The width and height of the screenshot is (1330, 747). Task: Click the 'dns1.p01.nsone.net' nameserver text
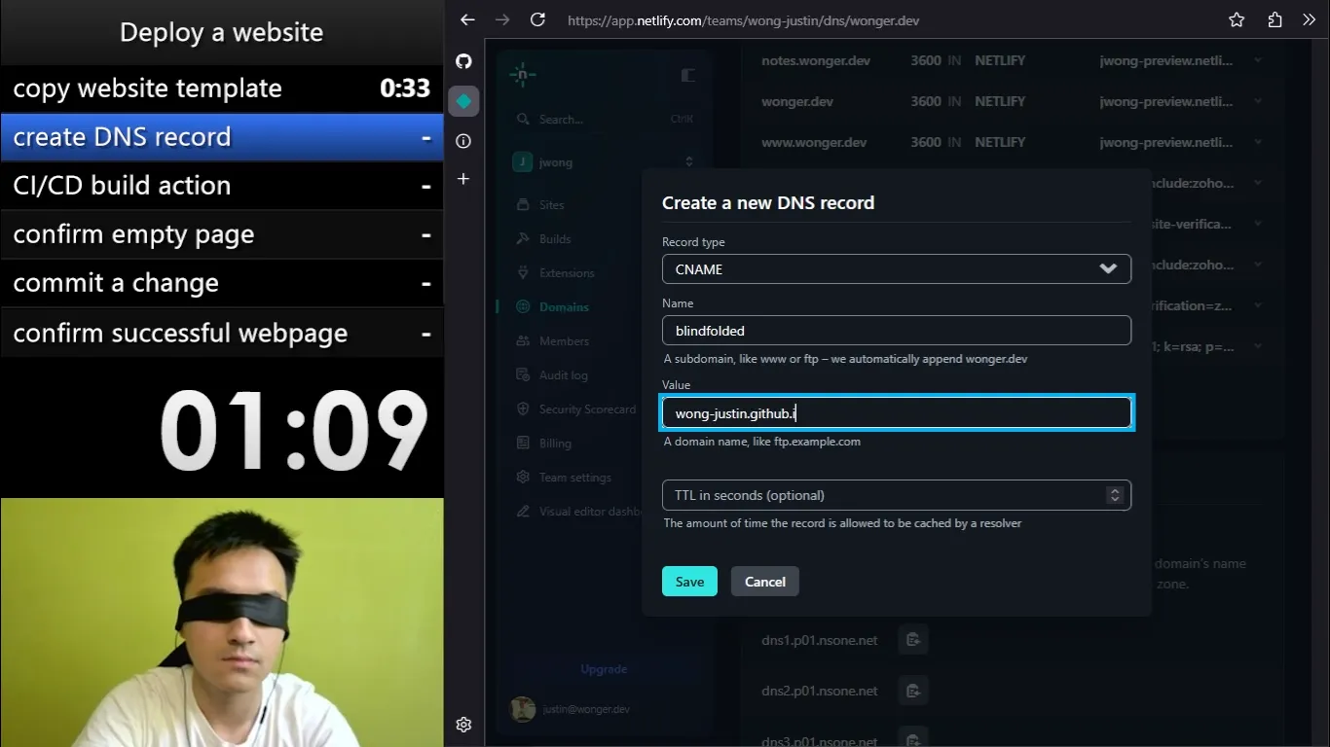(x=820, y=640)
